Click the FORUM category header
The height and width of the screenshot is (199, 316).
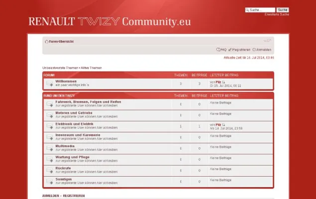pos(49,75)
